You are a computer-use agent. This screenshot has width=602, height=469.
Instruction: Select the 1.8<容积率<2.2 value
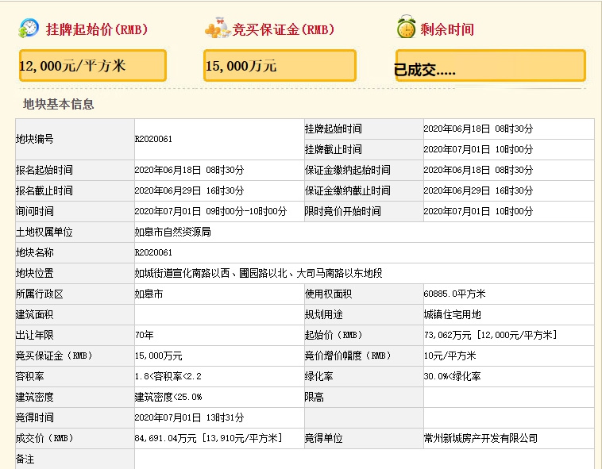tap(168, 377)
